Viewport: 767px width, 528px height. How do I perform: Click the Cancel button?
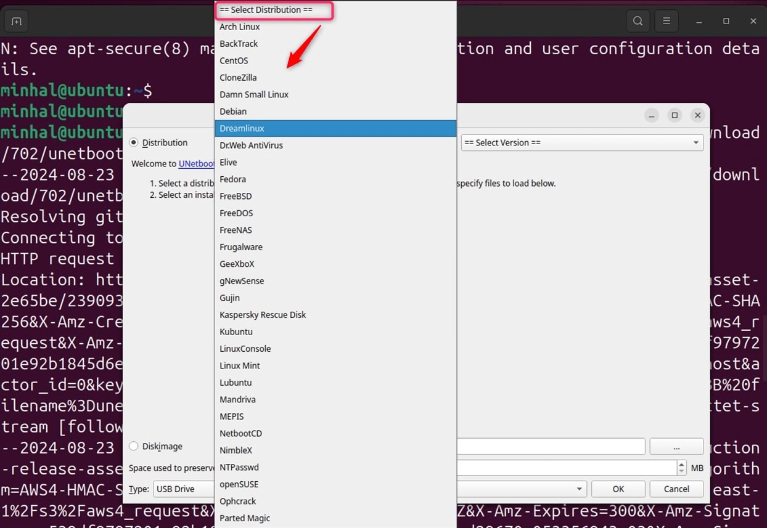click(x=676, y=489)
